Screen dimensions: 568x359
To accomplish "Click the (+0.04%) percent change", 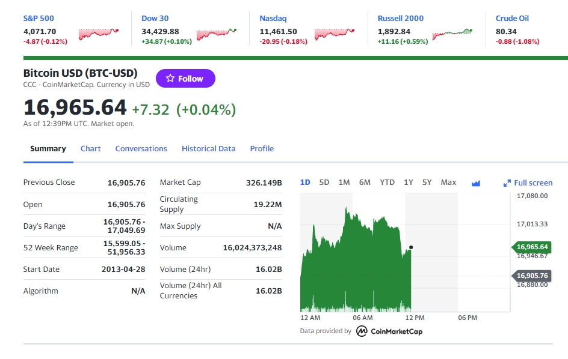I will point(206,109).
